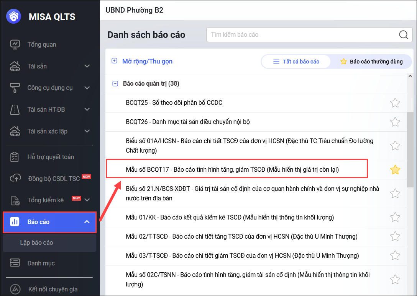Click the Tài sản xác lập icon
This screenshot has width=417, height=296.
click(x=15, y=131)
